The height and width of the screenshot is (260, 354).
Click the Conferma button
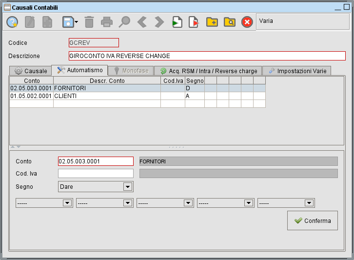pos(313,220)
